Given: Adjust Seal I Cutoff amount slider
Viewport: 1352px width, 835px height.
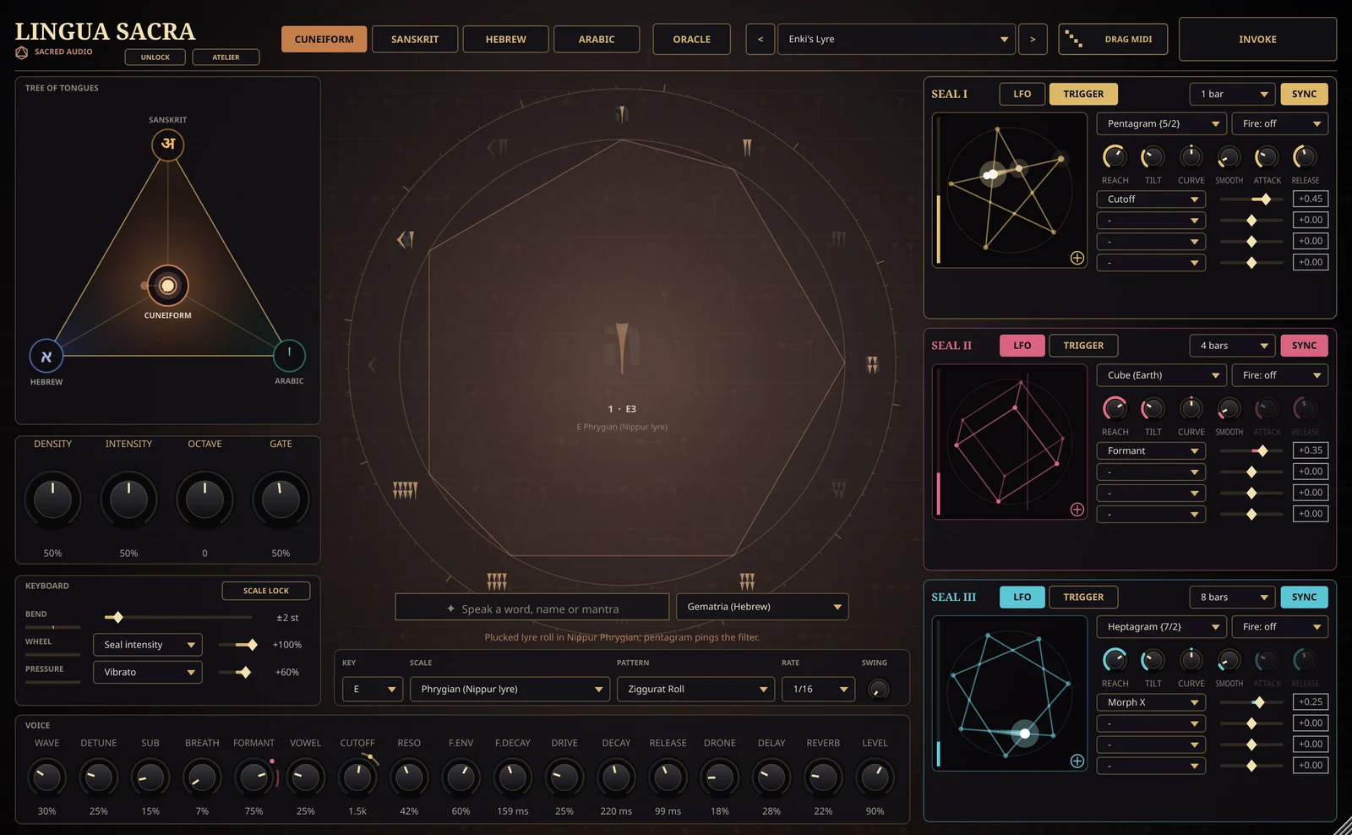Looking at the screenshot, I should [x=1252, y=199].
